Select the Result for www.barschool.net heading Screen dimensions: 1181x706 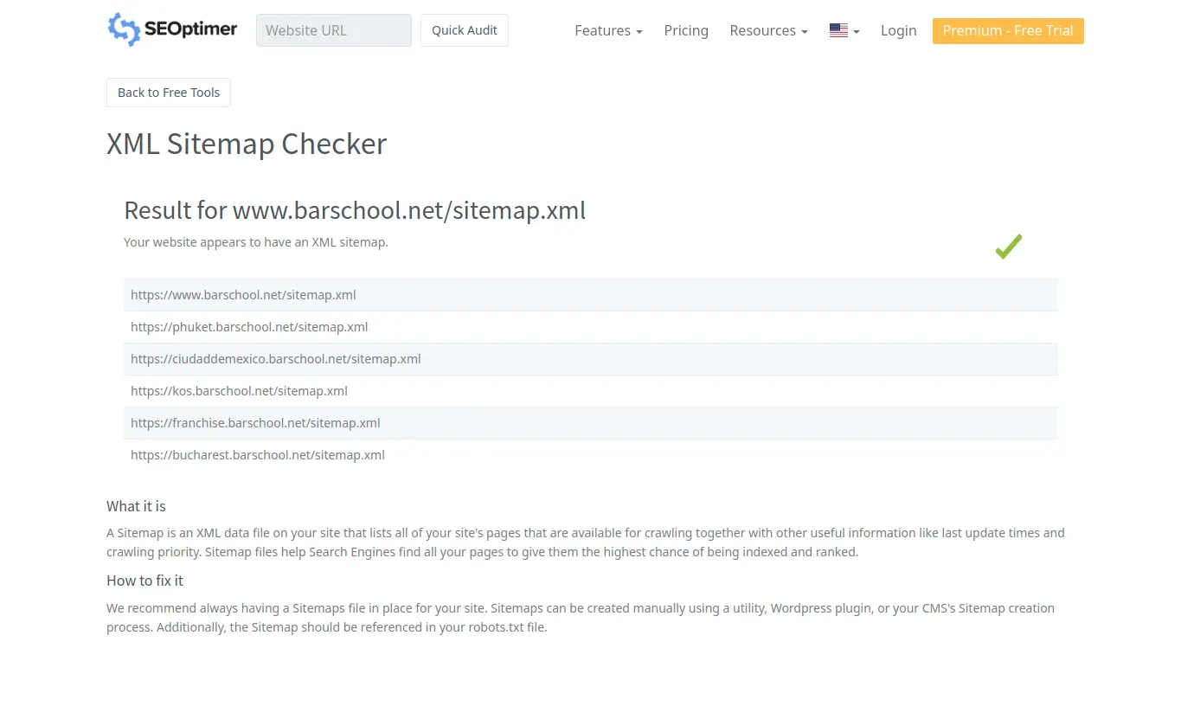pyautogui.click(x=355, y=210)
